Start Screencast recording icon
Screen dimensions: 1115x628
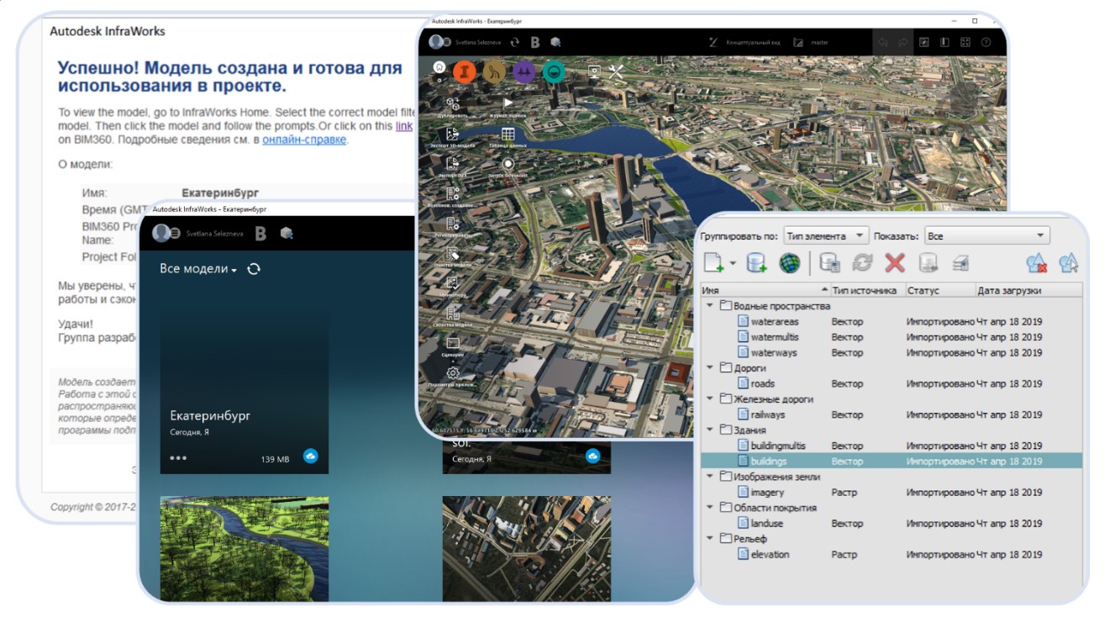point(508,164)
